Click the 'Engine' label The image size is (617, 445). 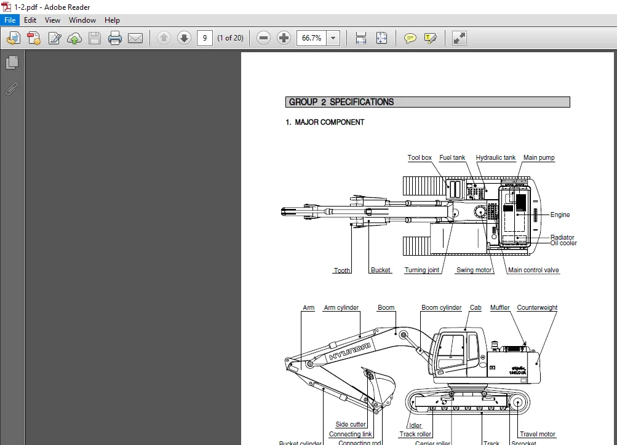pos(560,215)
